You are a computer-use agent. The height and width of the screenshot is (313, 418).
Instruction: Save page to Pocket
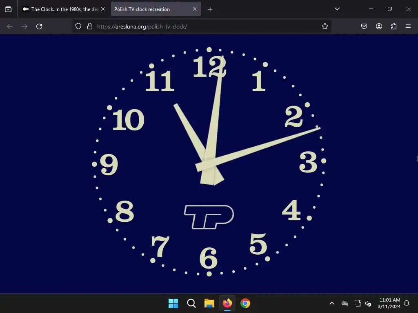point(364,26)
